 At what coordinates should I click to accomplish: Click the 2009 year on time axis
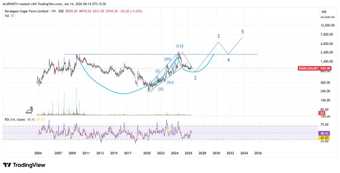tap(73, 153)
